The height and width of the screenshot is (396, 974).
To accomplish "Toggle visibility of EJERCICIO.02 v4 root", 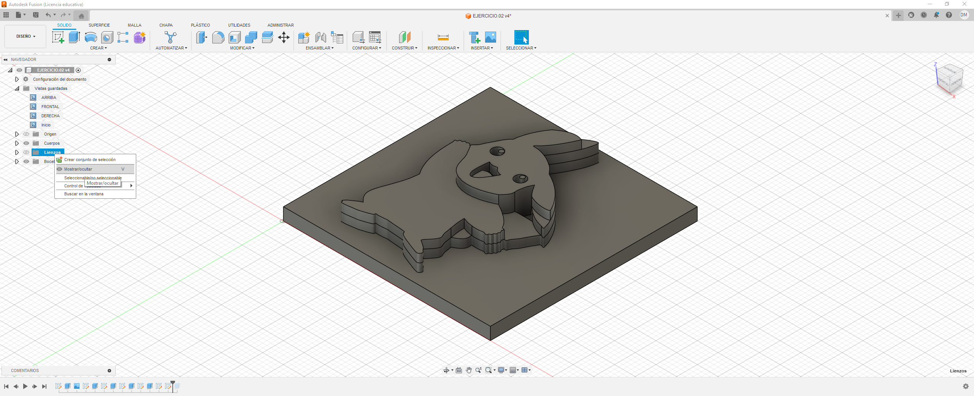I will (19, 70).
